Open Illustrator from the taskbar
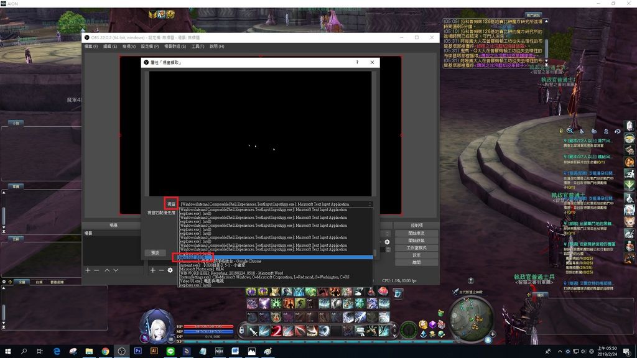637x358 pixels. tap(154, 351)
